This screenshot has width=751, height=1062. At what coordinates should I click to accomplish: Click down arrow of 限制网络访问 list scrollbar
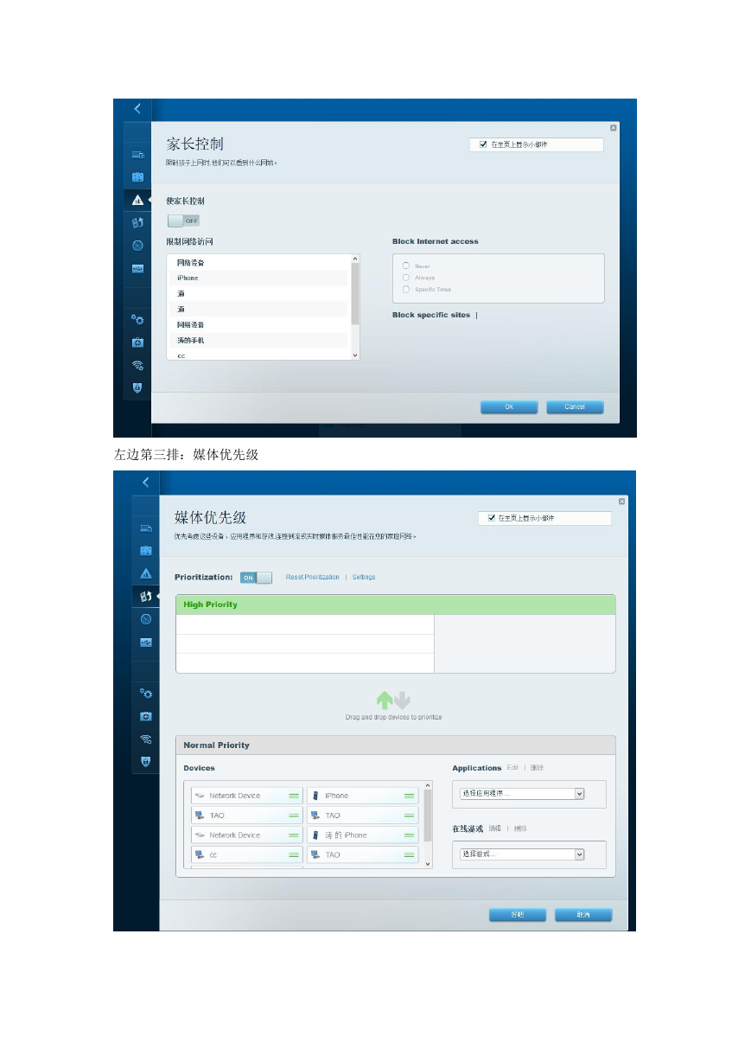[355, 355]
